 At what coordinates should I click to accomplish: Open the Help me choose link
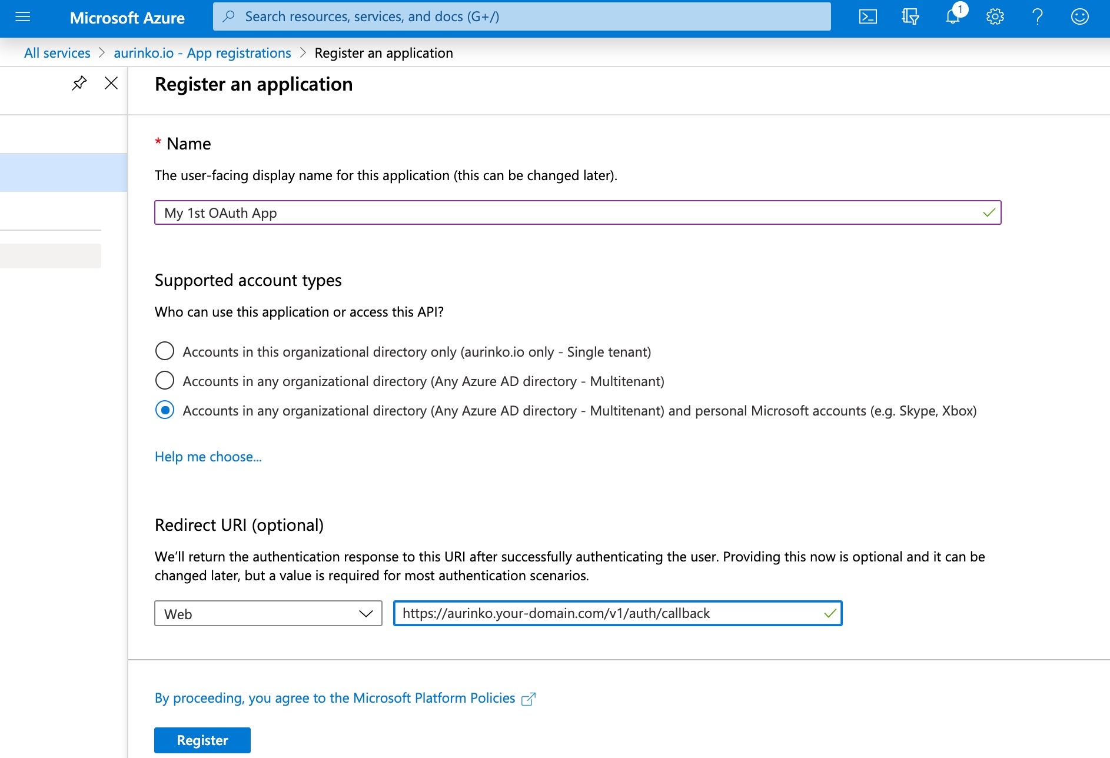[208, 457]
